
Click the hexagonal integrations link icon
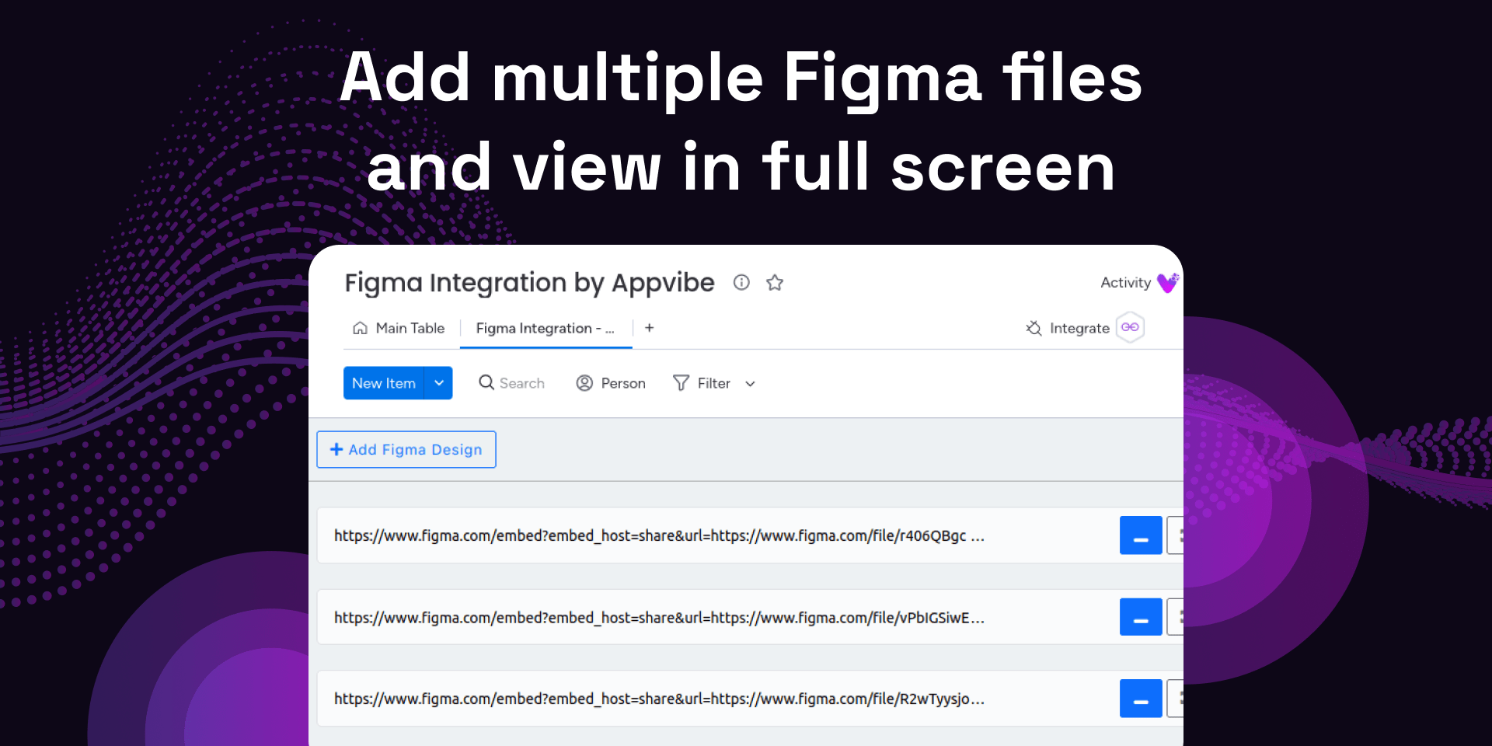[x=1129, y=328]
